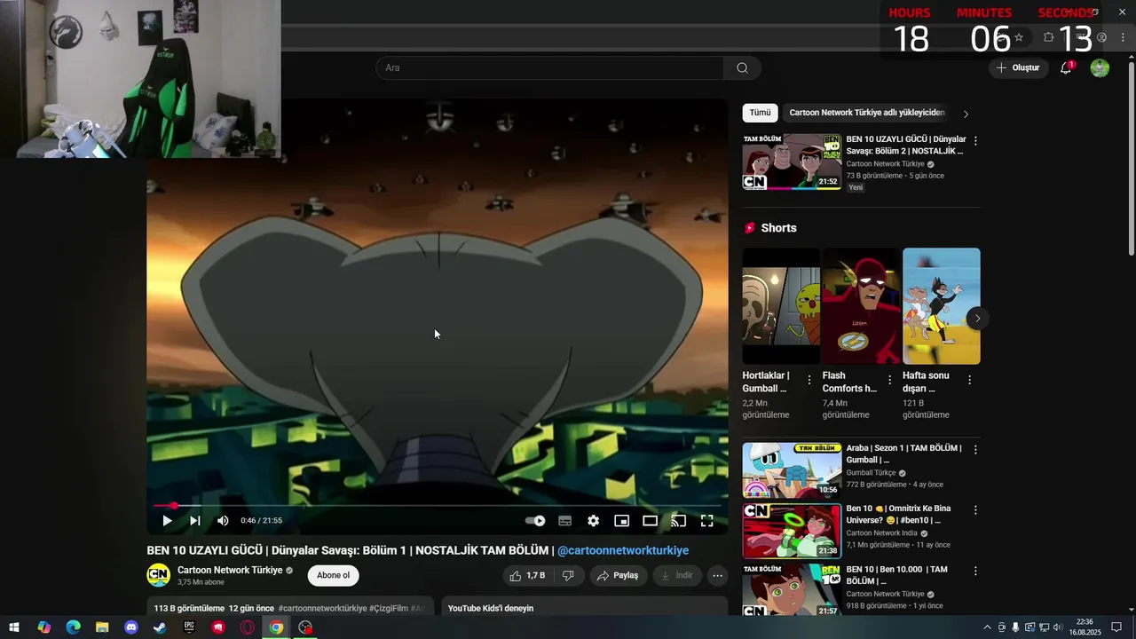Expand filter chips with right arrow
This screenshot has height=639, width=1136.
pos(966,114)
